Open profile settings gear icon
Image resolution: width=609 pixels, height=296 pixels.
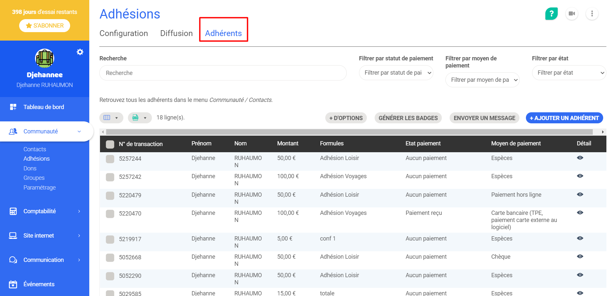click(x=80, y=52)
